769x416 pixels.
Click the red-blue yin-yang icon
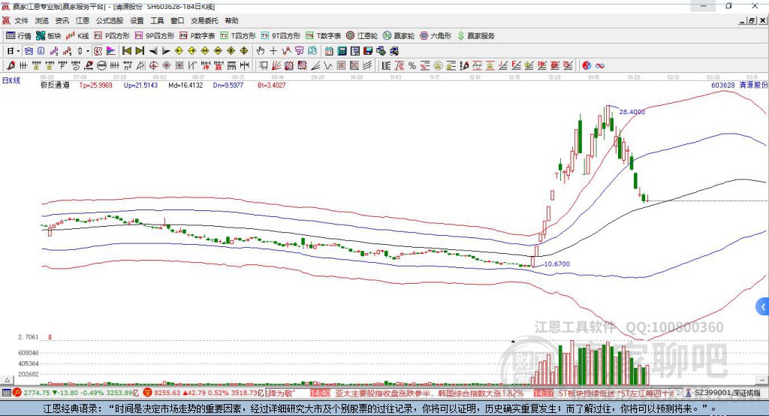pyautogui.click(x=587, y=66)
